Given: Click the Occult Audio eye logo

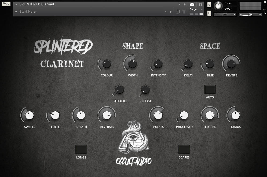Looking at the screenshot, I should [134, 137].
